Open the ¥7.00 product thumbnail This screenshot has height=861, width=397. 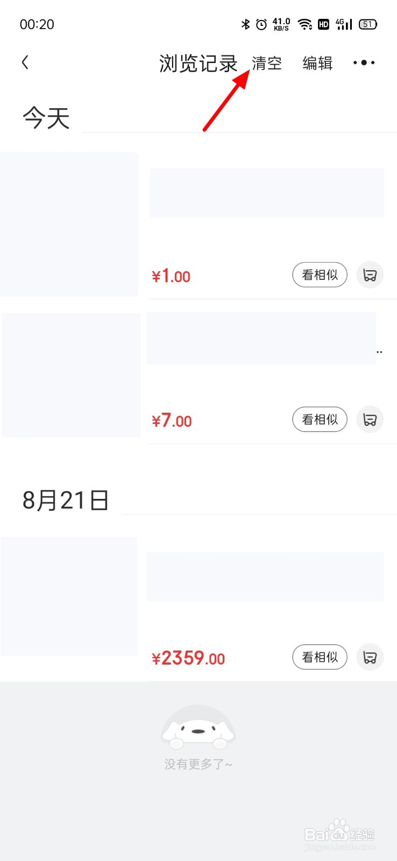[71, 375]
